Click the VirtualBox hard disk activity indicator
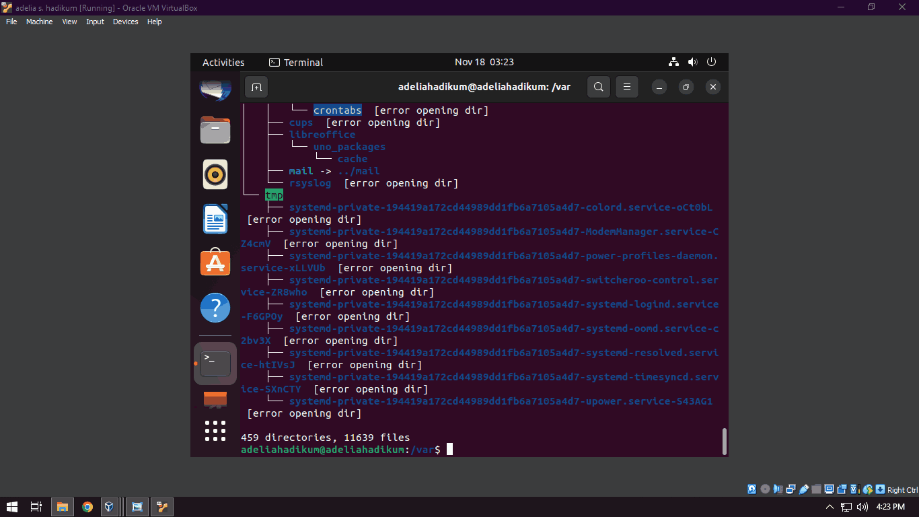919x517 pixels. coord(752,489)
